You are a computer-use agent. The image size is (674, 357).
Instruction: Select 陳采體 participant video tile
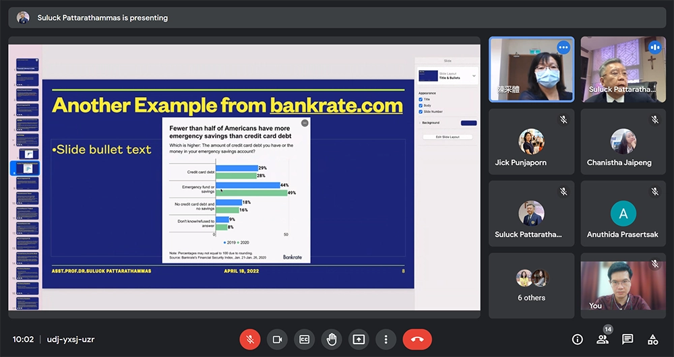click(x=531, y=69)
